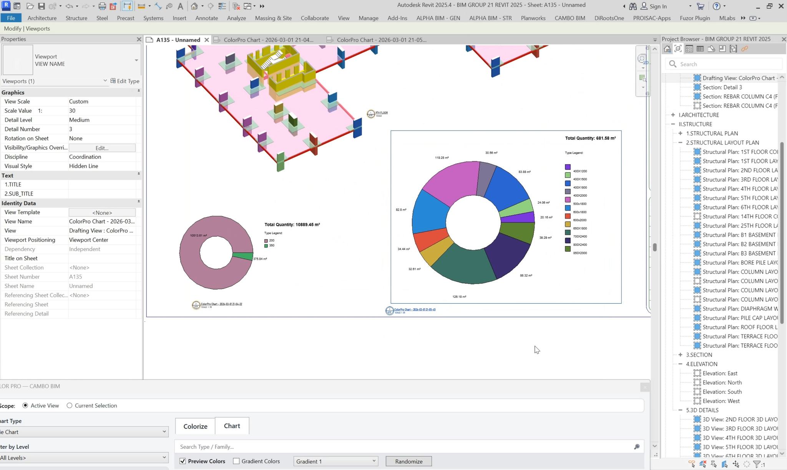
Task: Click the orange links icon in Project Browser
Action: [x=745, y=49]
